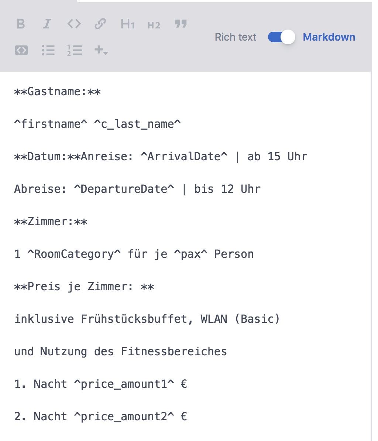Image resolution: width=378 pixels, height=441 pixels.
Task: Create a numbered list
Action: [75, 50]
